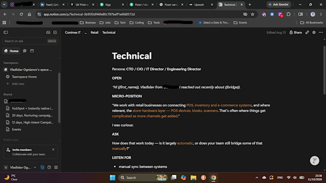This screenshot has width=326, height=183.
Task: Click the Search or ask field
Action: (x=30, y=41)
